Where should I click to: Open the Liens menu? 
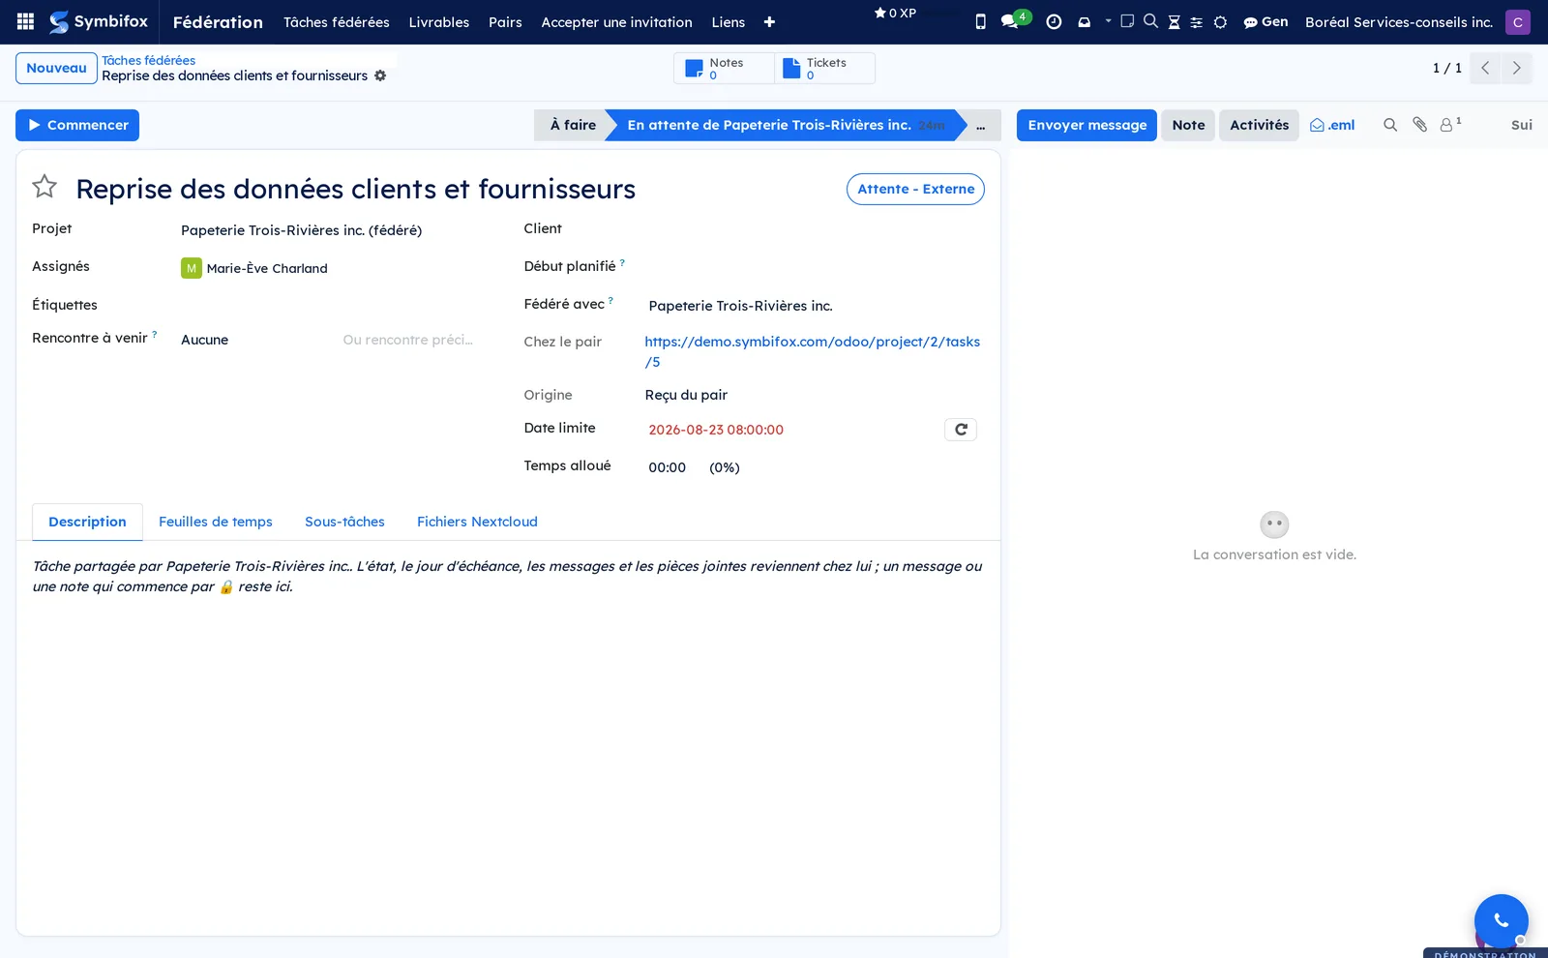tap(729, 22)
